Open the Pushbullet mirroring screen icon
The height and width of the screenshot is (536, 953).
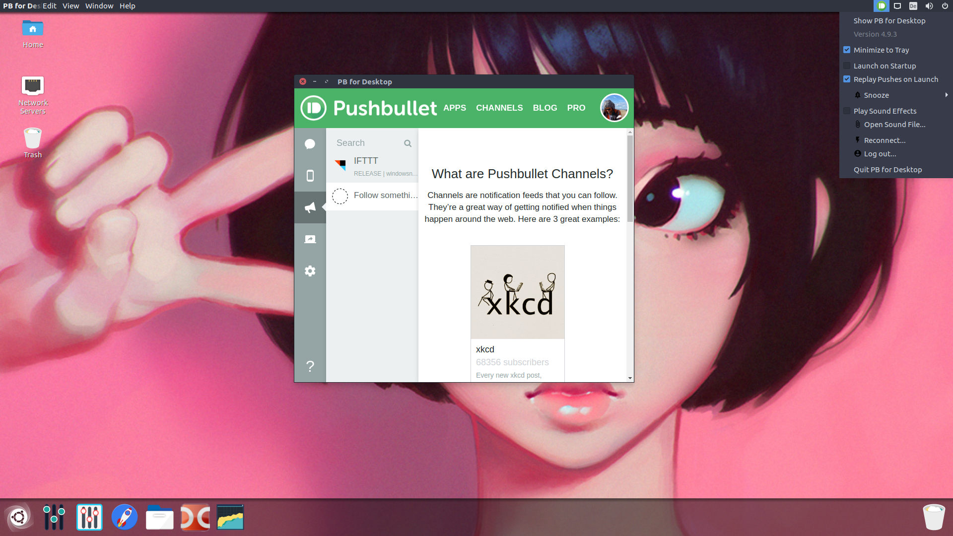311,239
